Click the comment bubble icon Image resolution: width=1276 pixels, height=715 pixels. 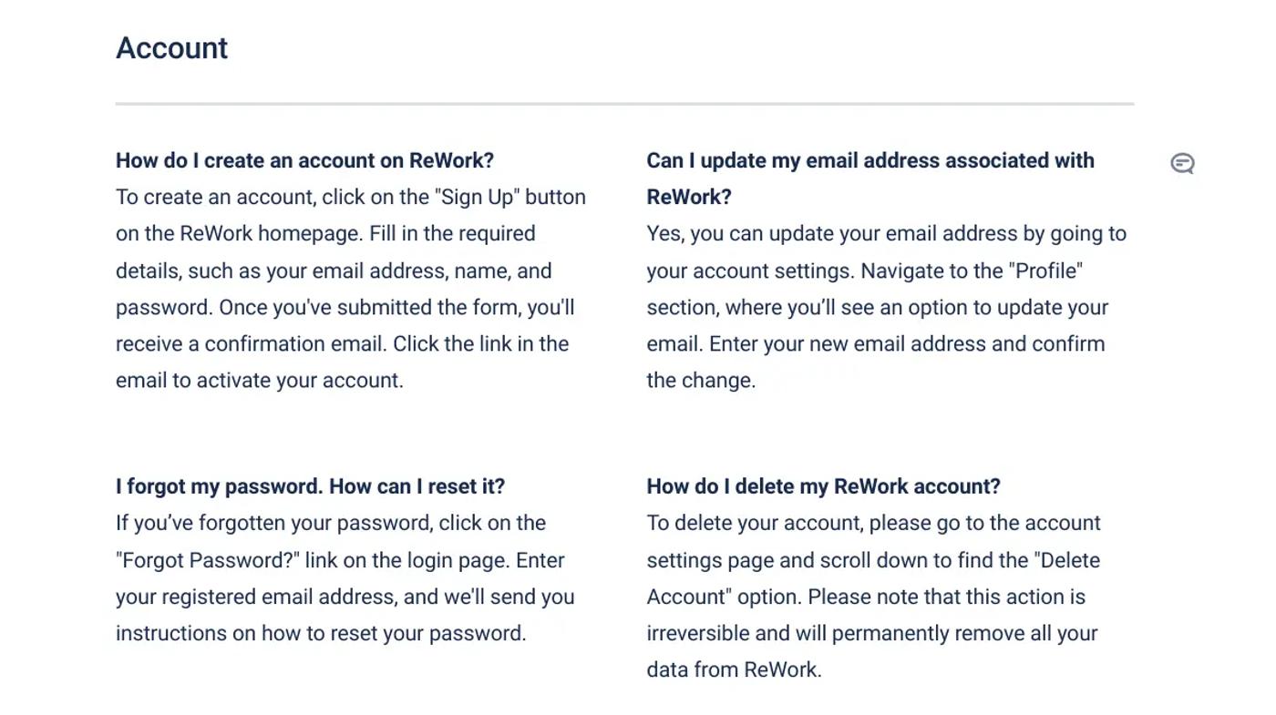(x=1182, y=163)
